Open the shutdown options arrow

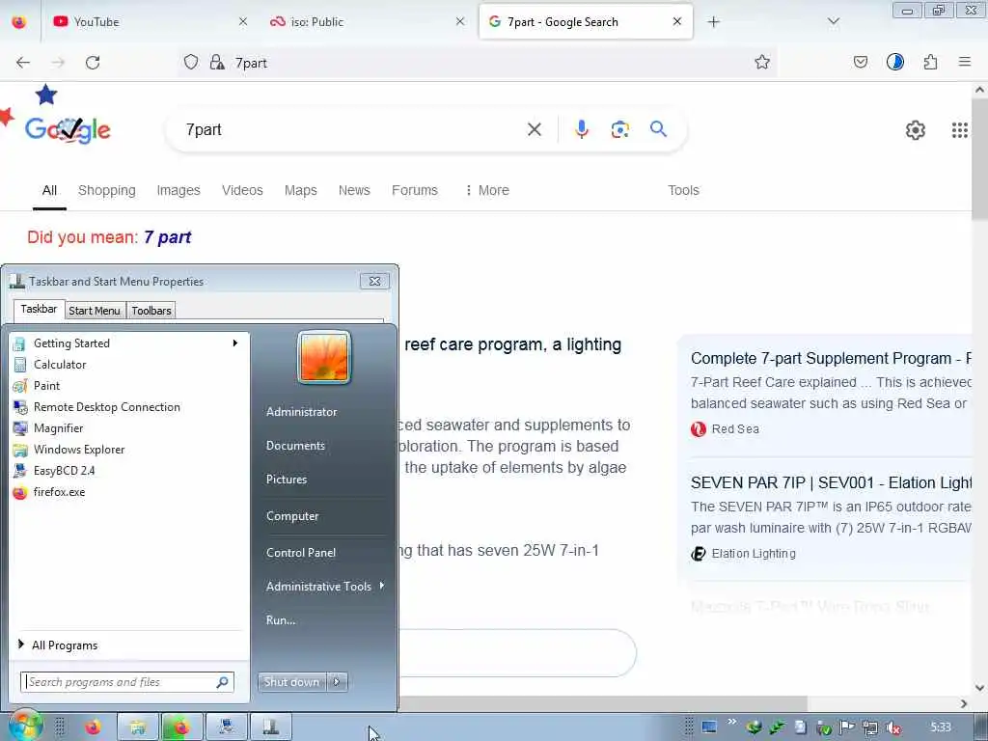[337, 682]
